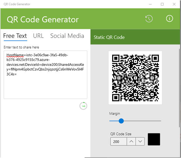181x158 pixels.
Task: Maximize the QR Code Generator window
Action: coord(162,4)
